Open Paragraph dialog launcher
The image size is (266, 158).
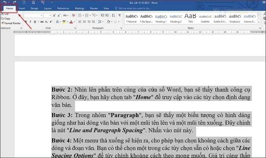pyautogui.click(x=121, y=28)
